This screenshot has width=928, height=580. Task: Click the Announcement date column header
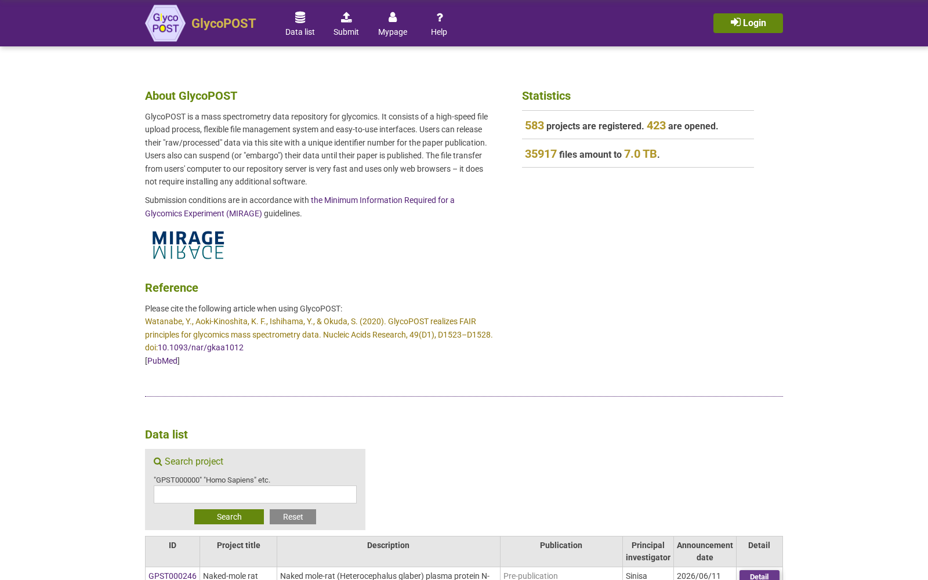point(705,552)
